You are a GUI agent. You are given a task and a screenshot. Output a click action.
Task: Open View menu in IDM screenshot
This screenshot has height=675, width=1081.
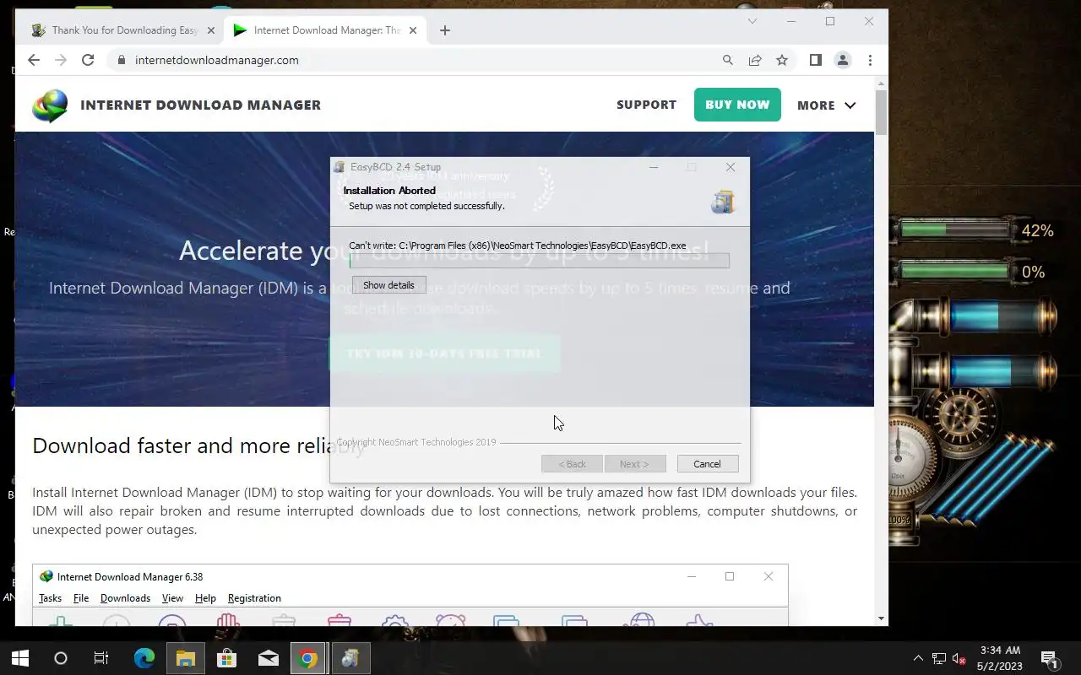pyautogui.click(x=172, y=598)
